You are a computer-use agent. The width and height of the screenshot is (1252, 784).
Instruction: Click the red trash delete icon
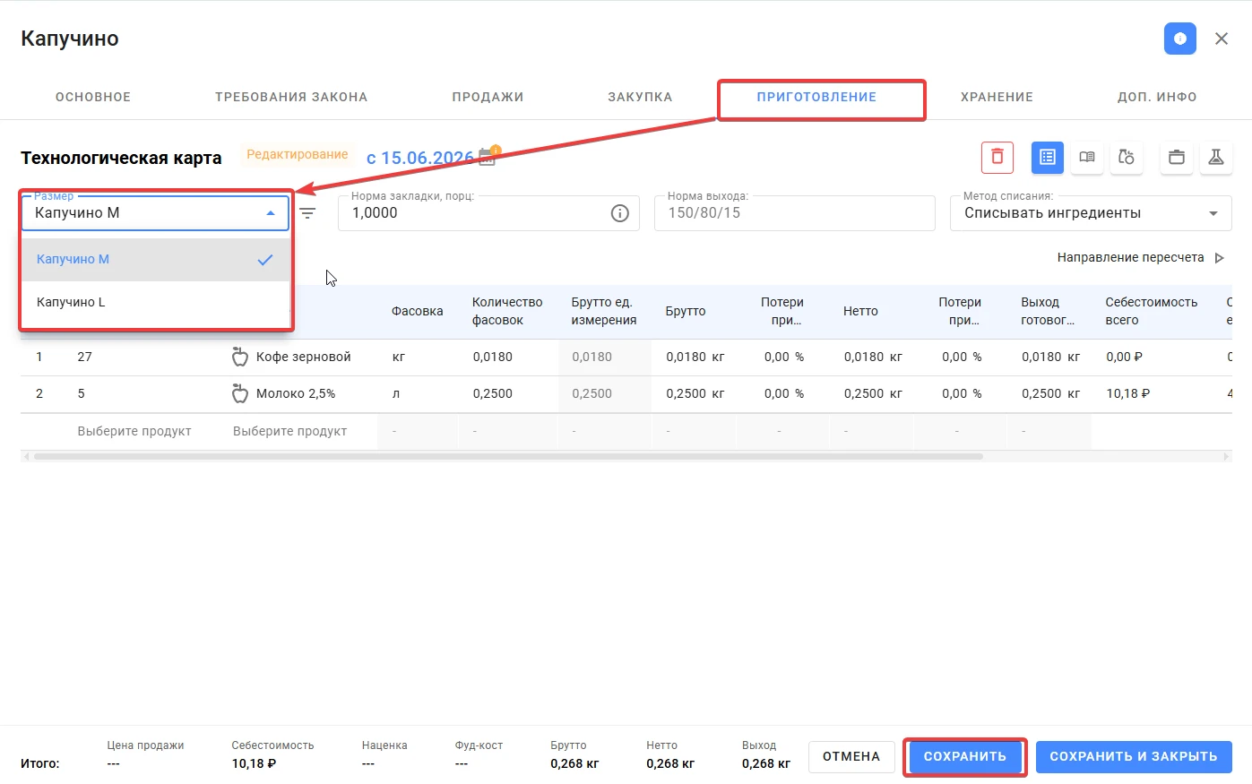pyautogui.click(x=997, y=158)
